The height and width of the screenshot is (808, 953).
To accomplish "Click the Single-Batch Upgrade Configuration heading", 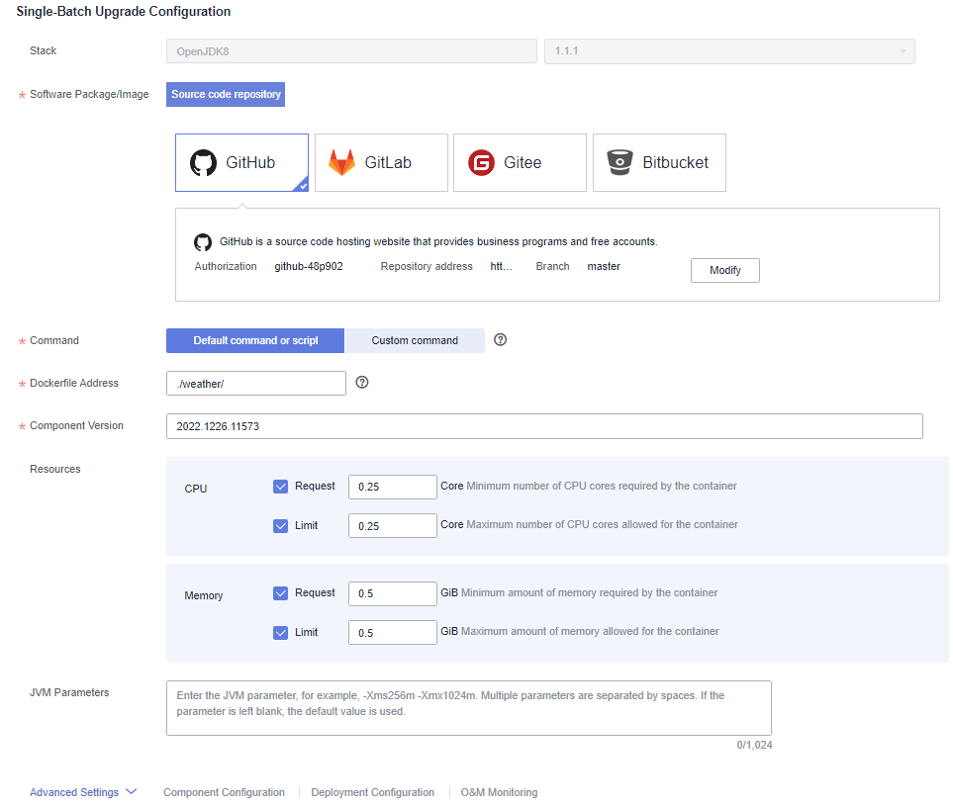I will [124, 12].
